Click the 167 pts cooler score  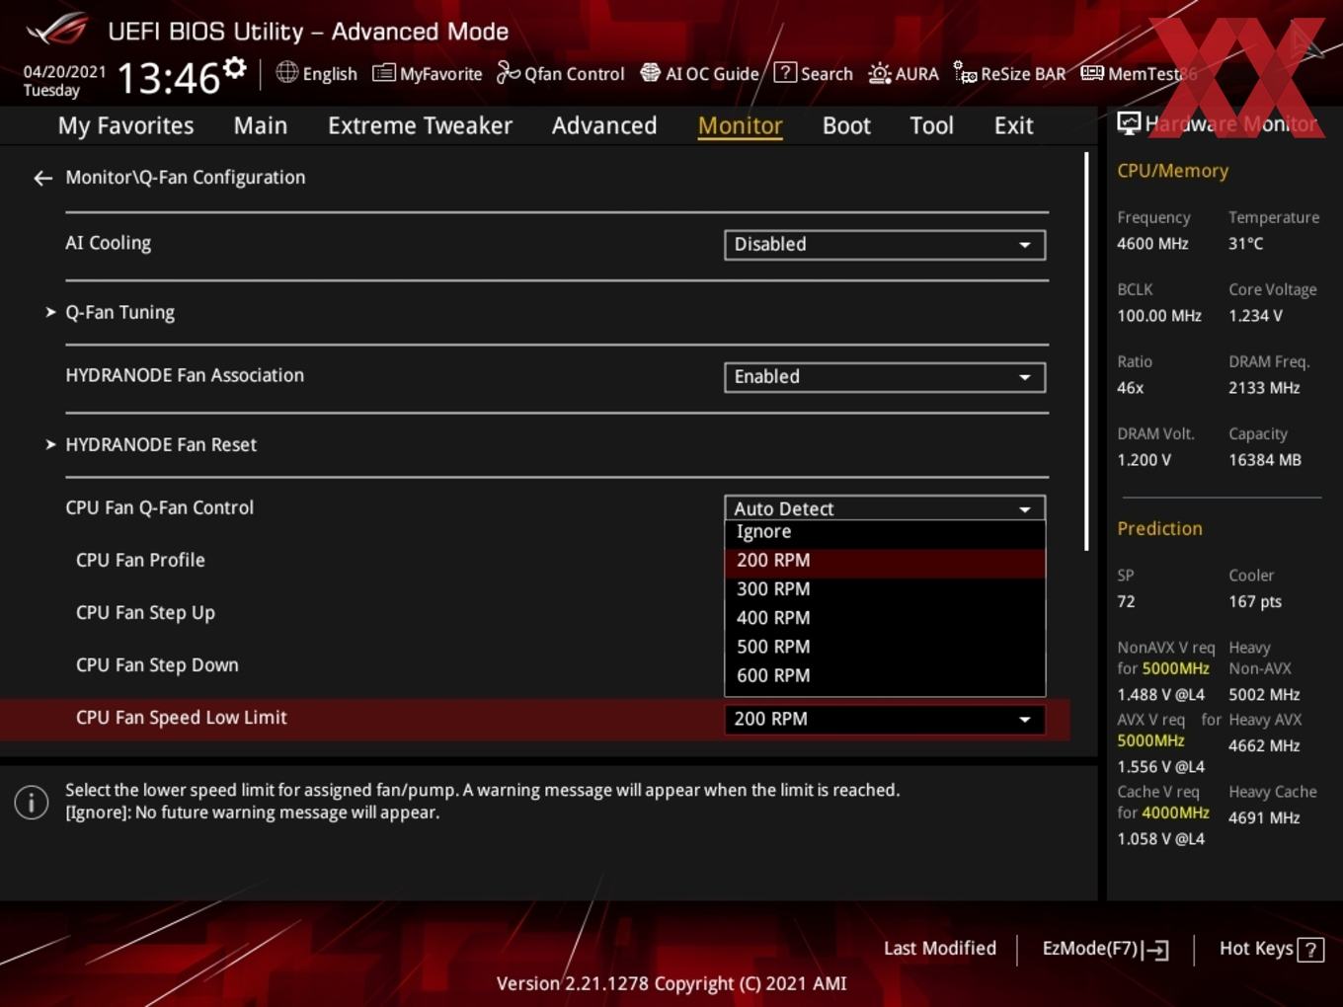click(1254, 602)
